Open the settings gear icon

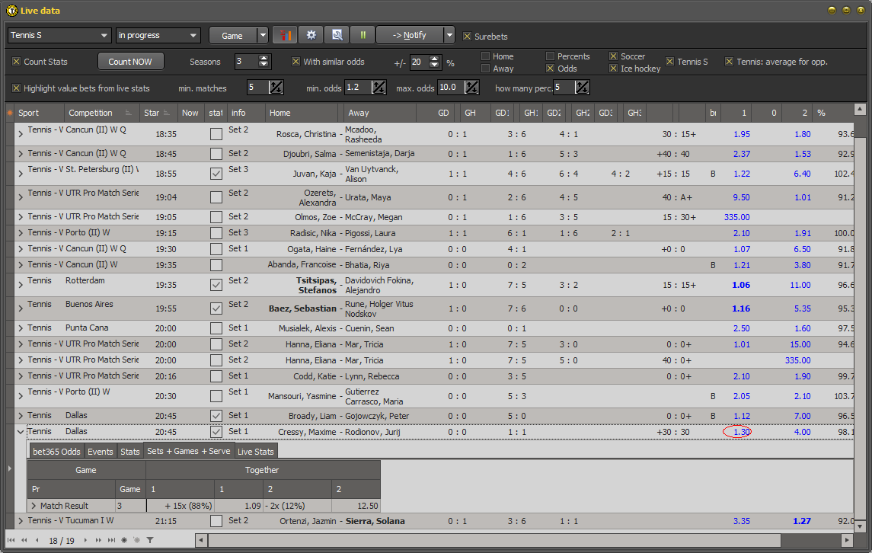point(311,34)
